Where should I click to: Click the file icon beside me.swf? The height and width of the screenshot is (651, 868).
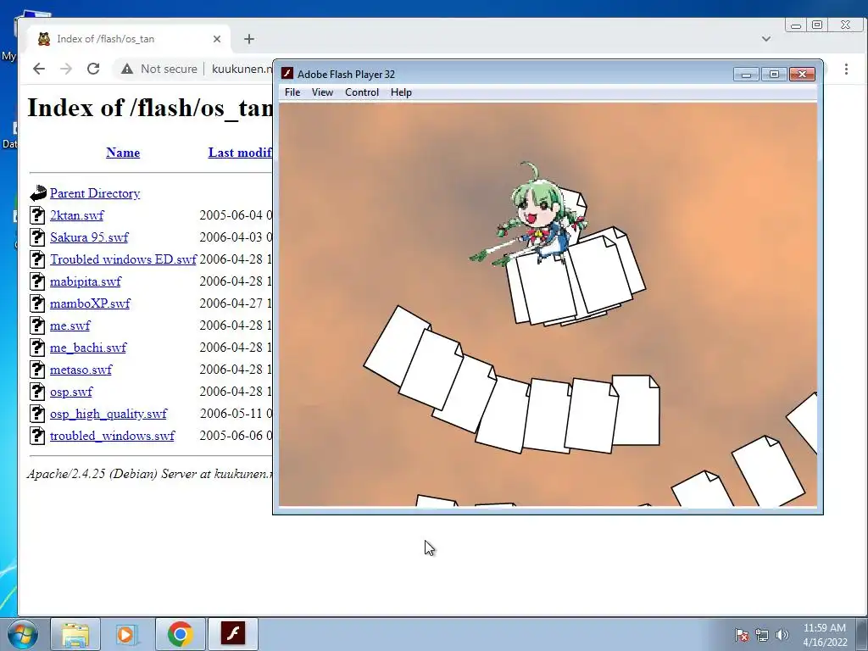37,325
